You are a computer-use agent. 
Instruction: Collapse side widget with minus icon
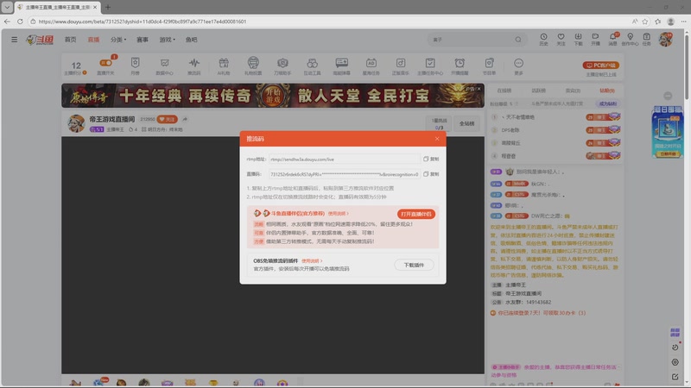click(x=668, y=96)
